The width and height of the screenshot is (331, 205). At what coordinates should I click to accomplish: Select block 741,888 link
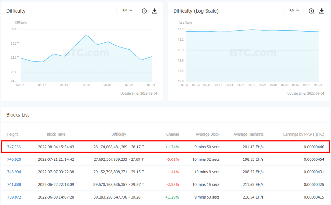pyautogui.click(x=14, y=185)
